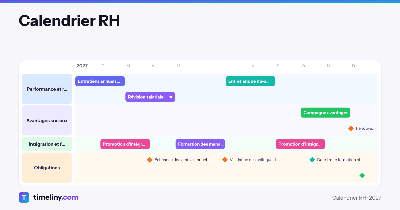This screenshot has height=210, width=400.
Task: Select the Campagne avantages bar
Action: coord(325,113)
